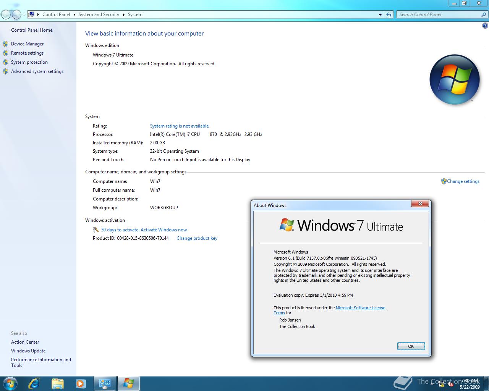Open System protection link
The width and height of the screenshot is (489, 391).
tap(29, 62)
